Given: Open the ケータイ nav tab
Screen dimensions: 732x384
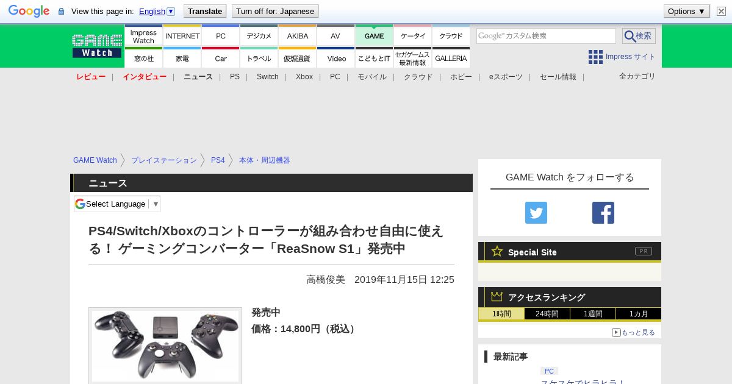Looking at the screenshot, I should 413,36.
